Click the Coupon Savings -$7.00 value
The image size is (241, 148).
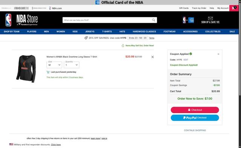click(216, 85)
